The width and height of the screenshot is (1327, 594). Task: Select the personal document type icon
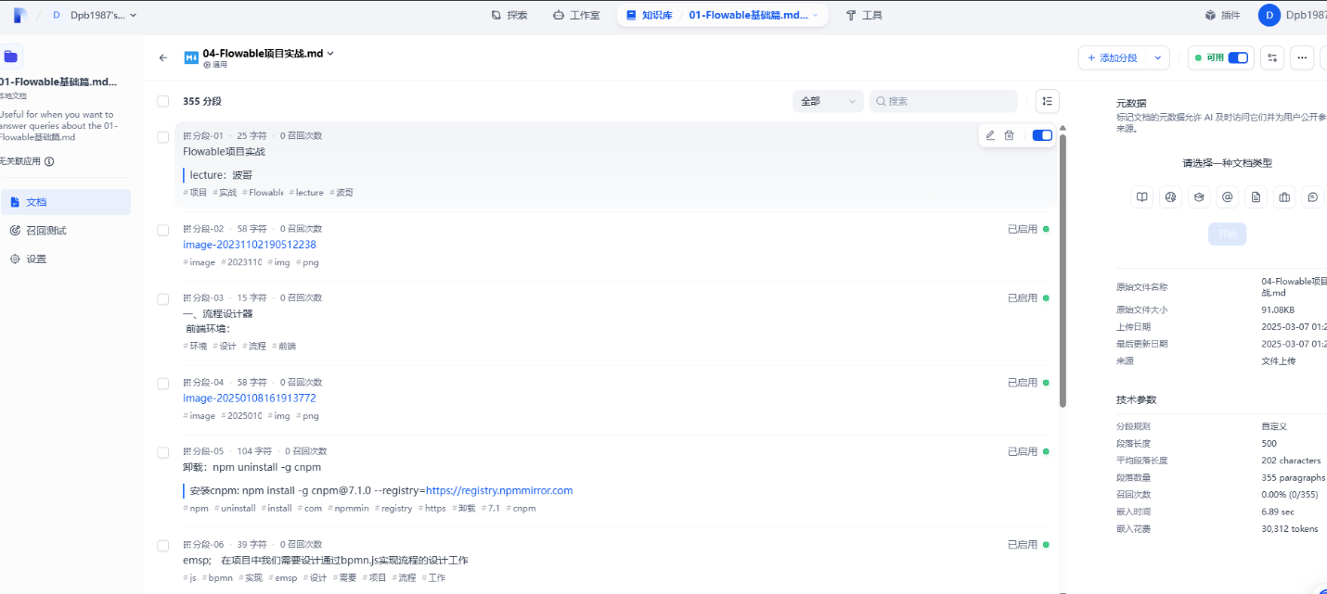coord(1256,196)
